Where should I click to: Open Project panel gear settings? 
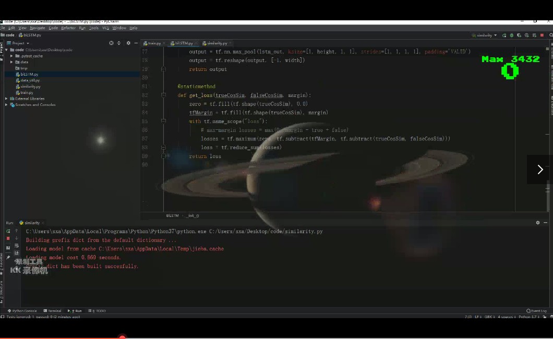(128, 43)
